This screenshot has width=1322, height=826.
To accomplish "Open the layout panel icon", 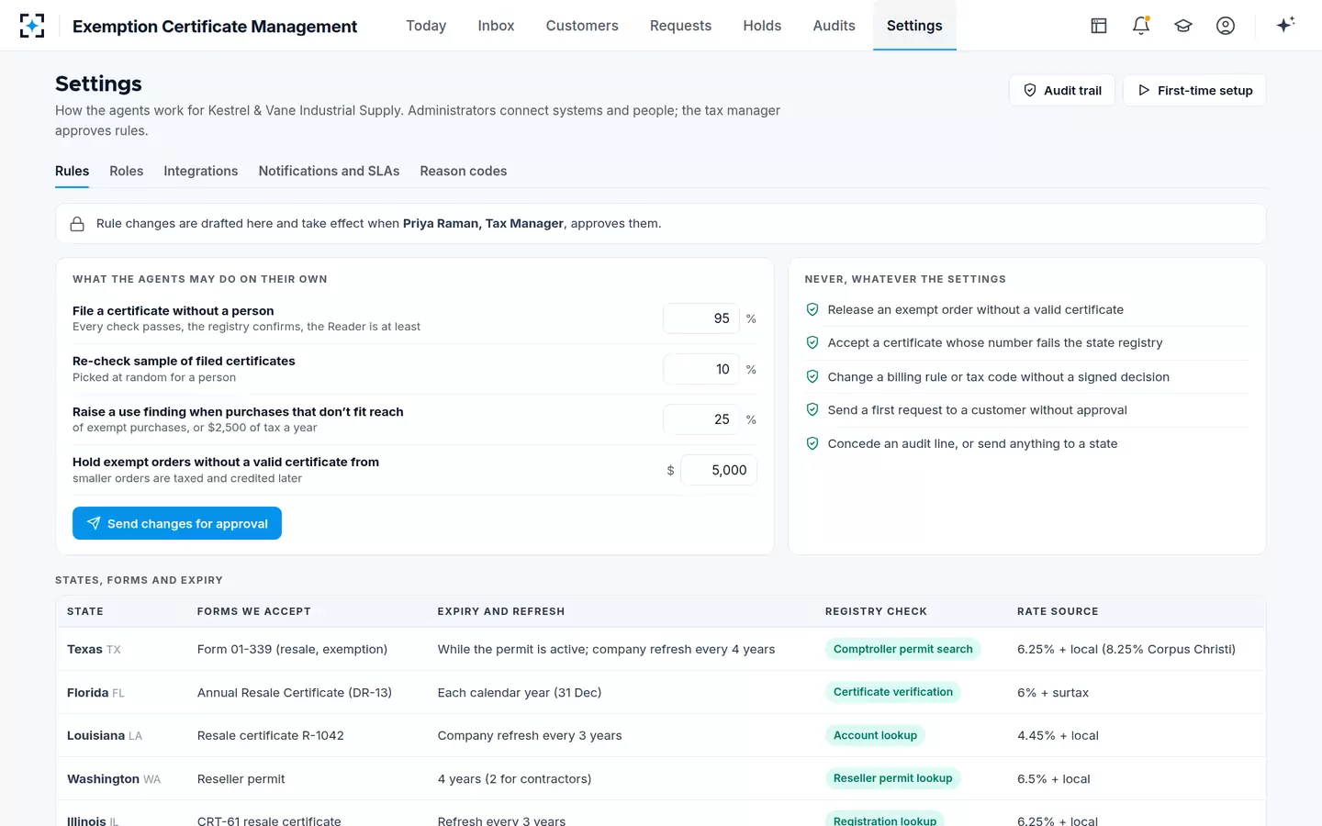I will (1099, 26).
